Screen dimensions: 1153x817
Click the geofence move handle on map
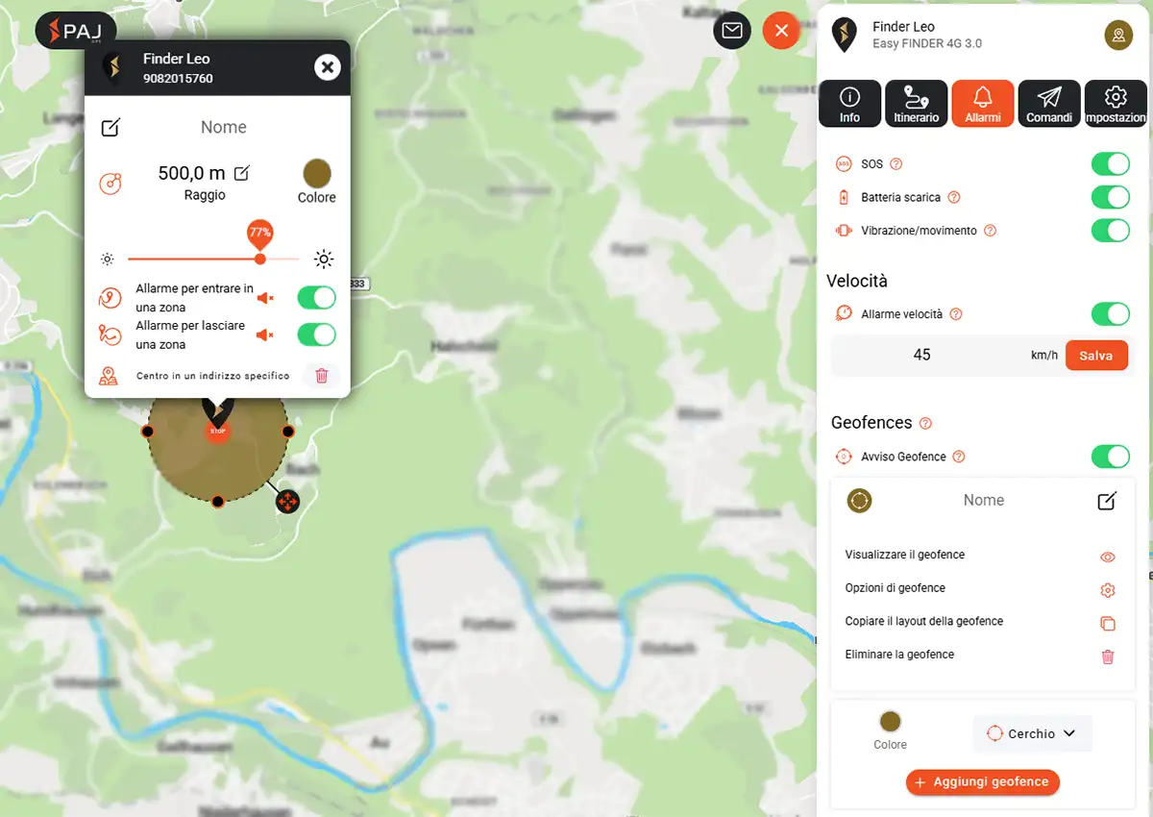287,502
